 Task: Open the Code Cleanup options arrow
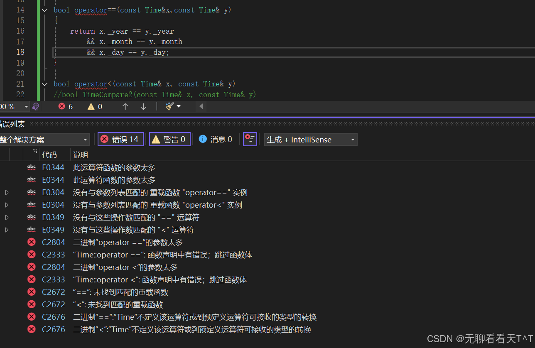tap(178, 106)
